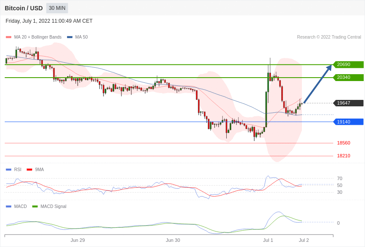Screen dimensions: 365x247
Task: Click the MACD legend color swatch
Action: [9, 207]
